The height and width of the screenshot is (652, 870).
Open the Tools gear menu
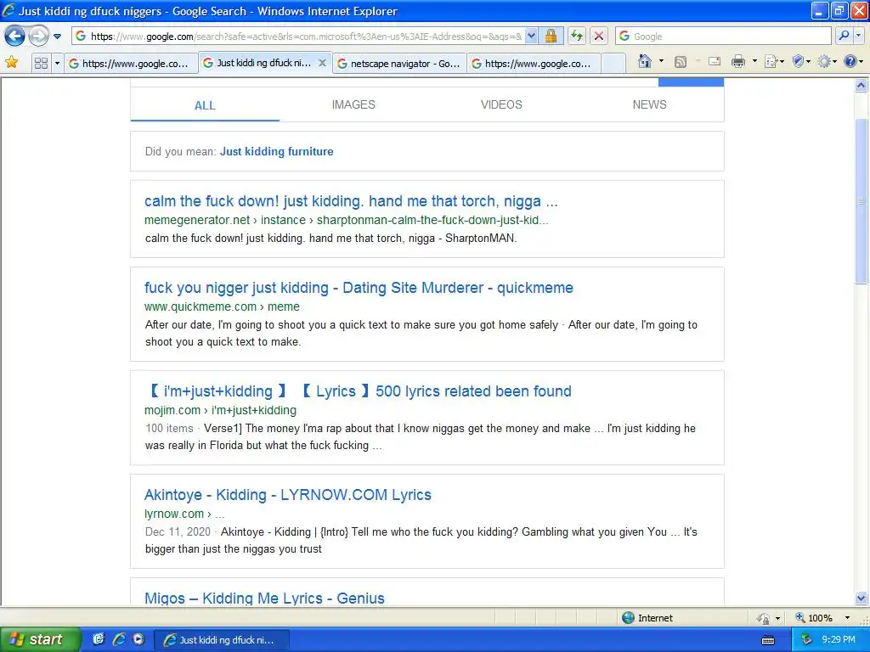(827, 61)
